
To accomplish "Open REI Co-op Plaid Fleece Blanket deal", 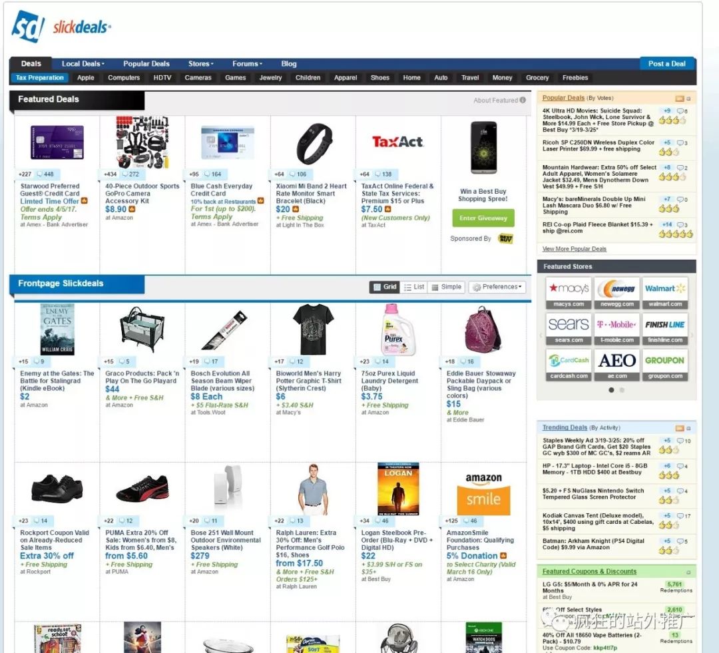I will tap(597, 228).
